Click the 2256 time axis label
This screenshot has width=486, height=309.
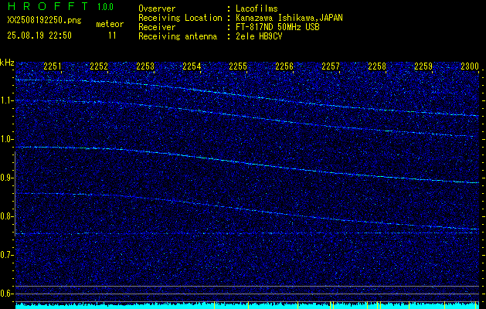[x=284, y=66]
